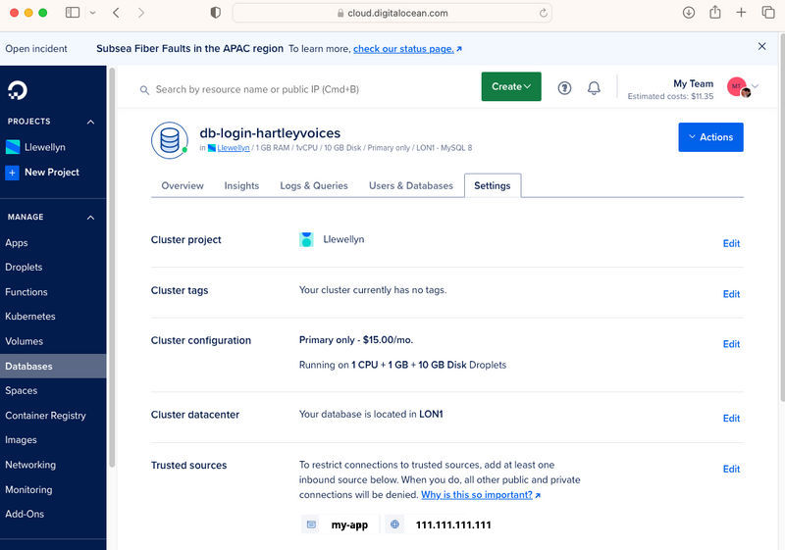This screenshot has width=785, height=550.
Task: Click the search magnifier icon
Action: (x=144, y=90)
